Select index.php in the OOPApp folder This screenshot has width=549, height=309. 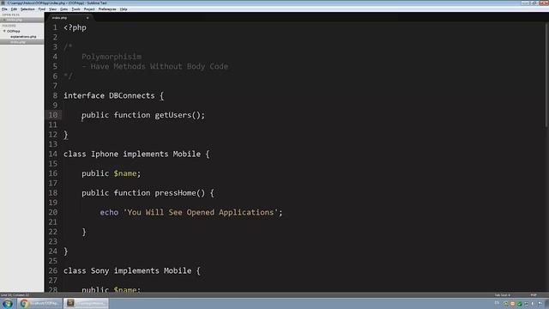[x=21, y=42]
